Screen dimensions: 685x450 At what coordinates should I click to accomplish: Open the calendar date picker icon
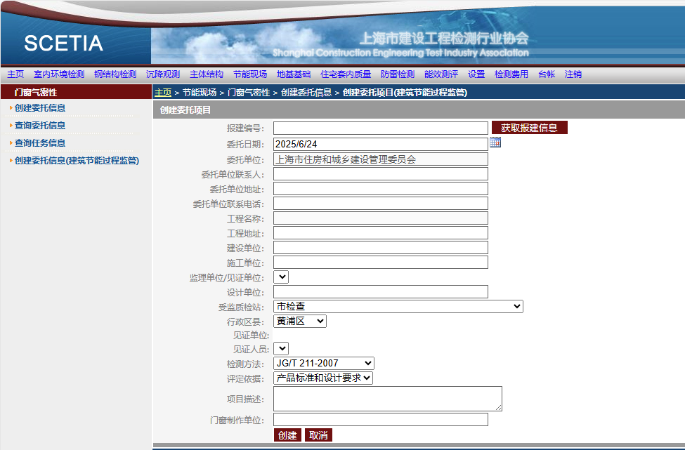[x=495, y=143]
